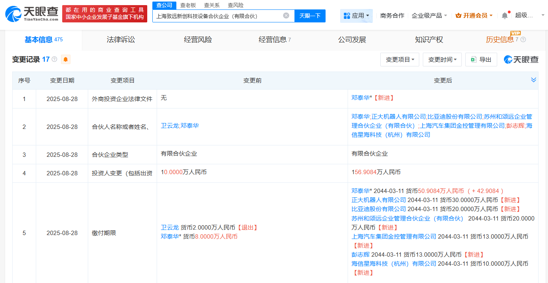Clear the search box with the X icon

click(x=286, y=16)
